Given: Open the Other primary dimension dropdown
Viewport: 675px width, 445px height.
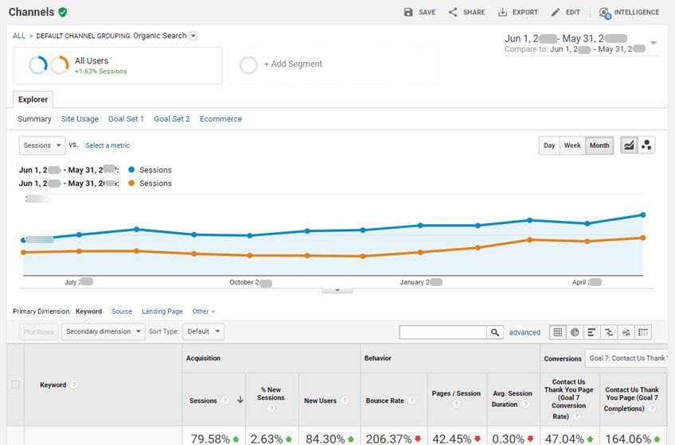Looking at the screenshot, I should [203, 311].
